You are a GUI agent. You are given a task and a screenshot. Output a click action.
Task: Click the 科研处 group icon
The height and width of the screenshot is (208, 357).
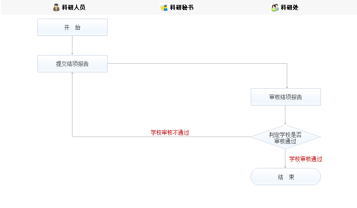coord(274,7)
